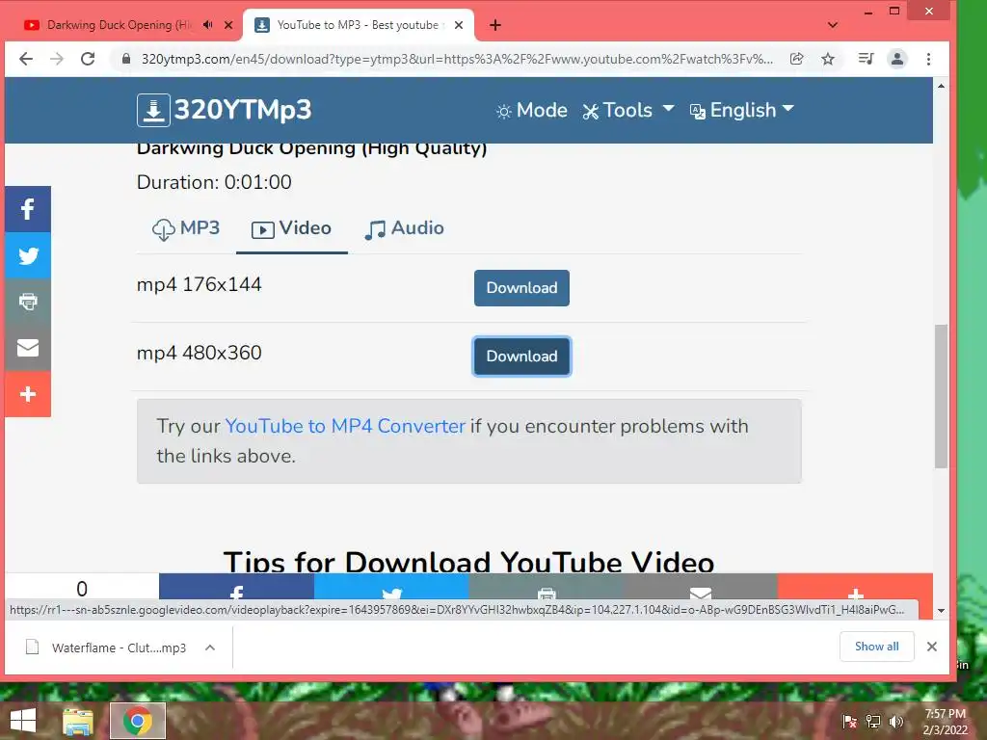
Task: Open the Chrome three-dot menu
Action: click(928, 59)
